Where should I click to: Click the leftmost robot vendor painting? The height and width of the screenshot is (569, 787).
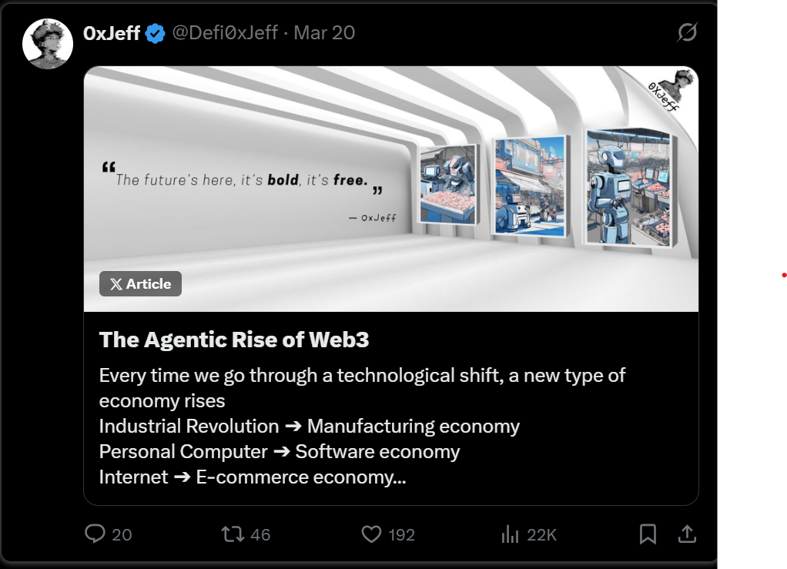(448, 184)
